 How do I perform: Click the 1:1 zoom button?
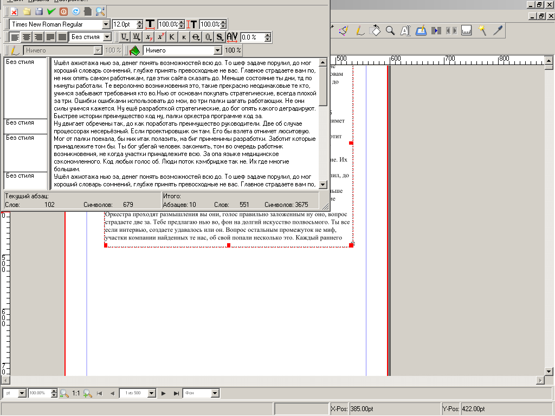tap(76, 393)
